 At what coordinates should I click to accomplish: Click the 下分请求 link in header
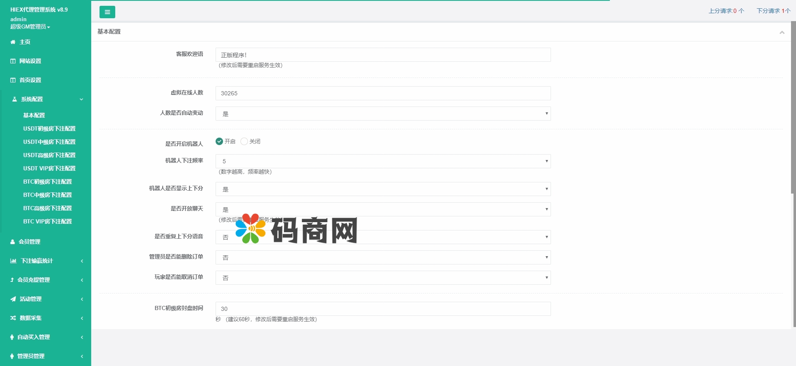773,11
